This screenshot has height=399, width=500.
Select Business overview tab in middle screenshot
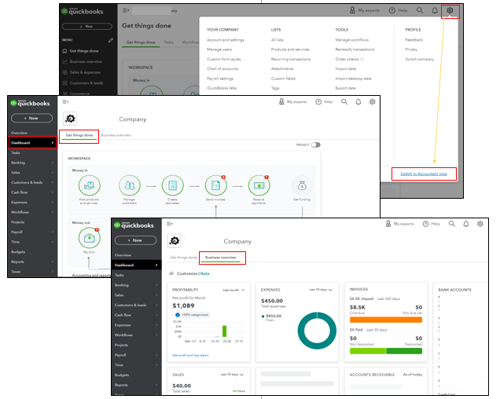click(116, 135)
